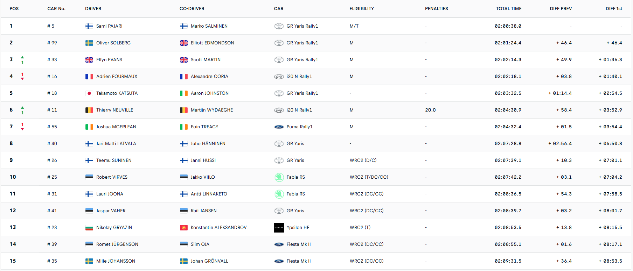
Task: Click the DIFF 1st column header
Action: point(614,9)
